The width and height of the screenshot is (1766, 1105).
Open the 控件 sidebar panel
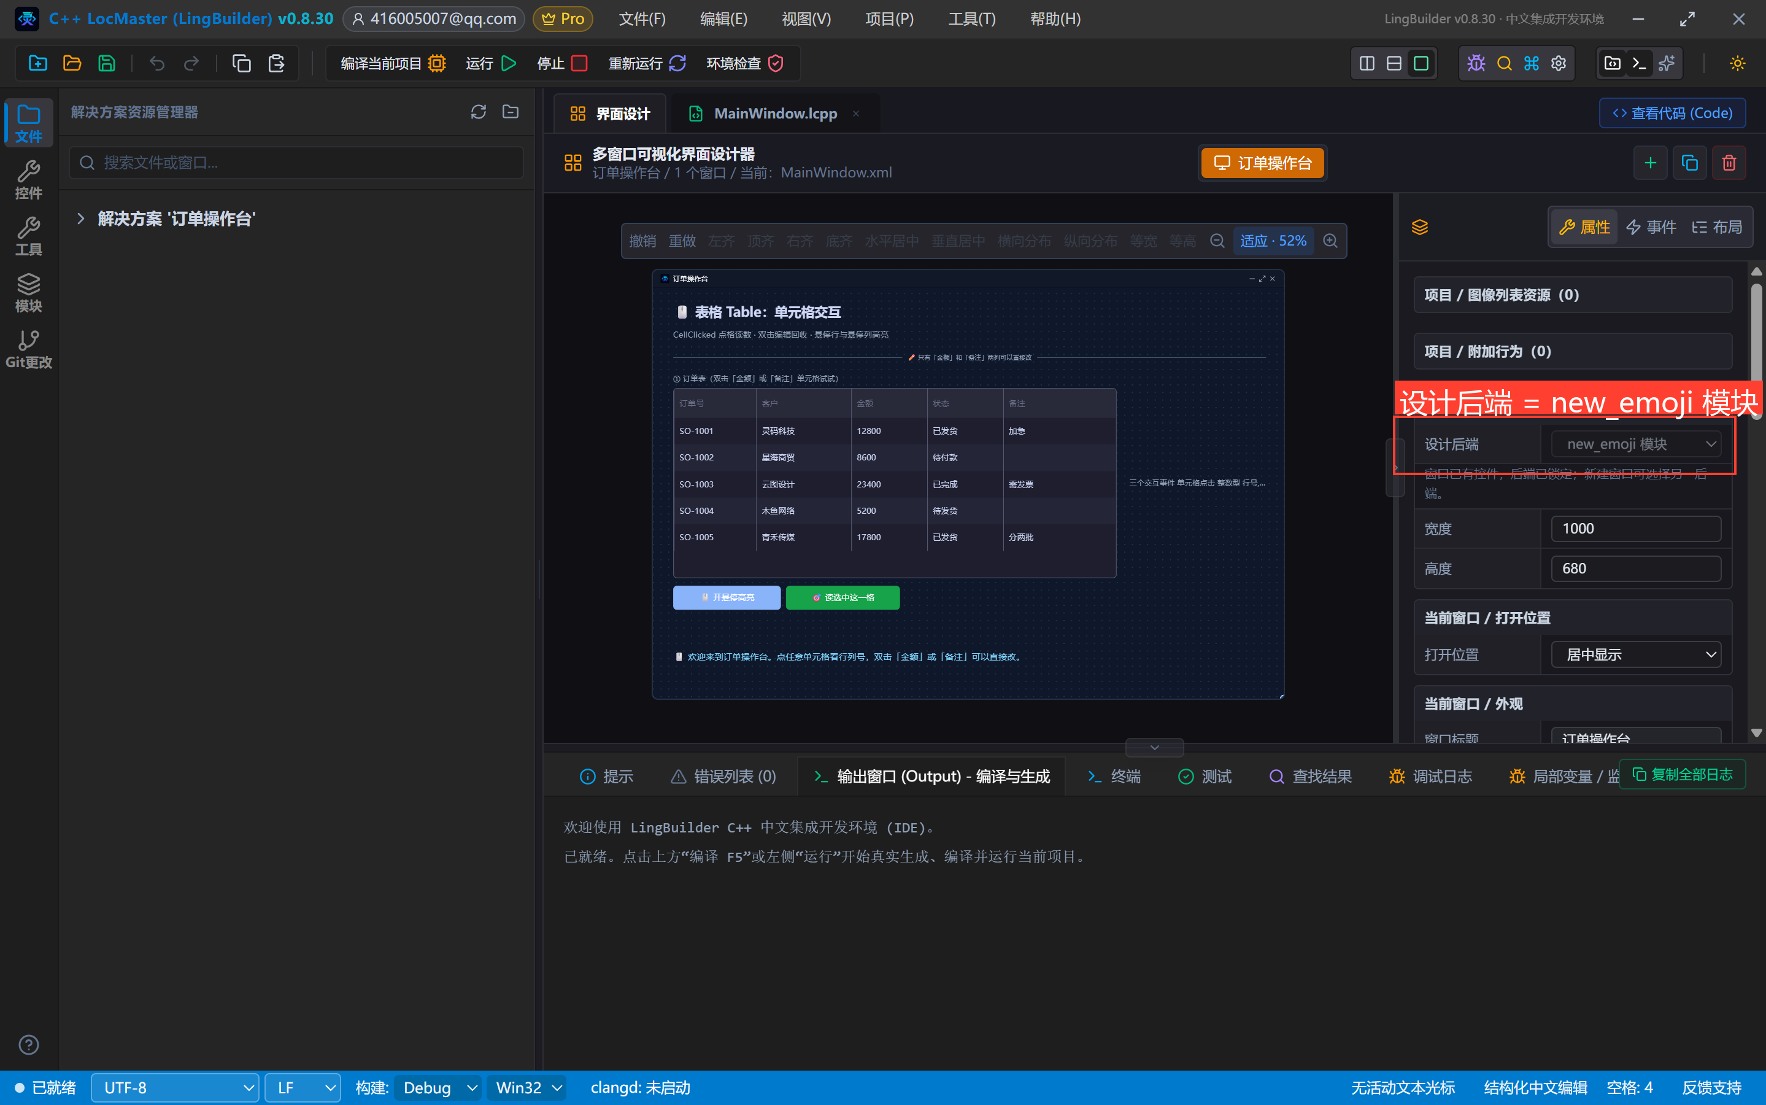[x=28, y=180]
